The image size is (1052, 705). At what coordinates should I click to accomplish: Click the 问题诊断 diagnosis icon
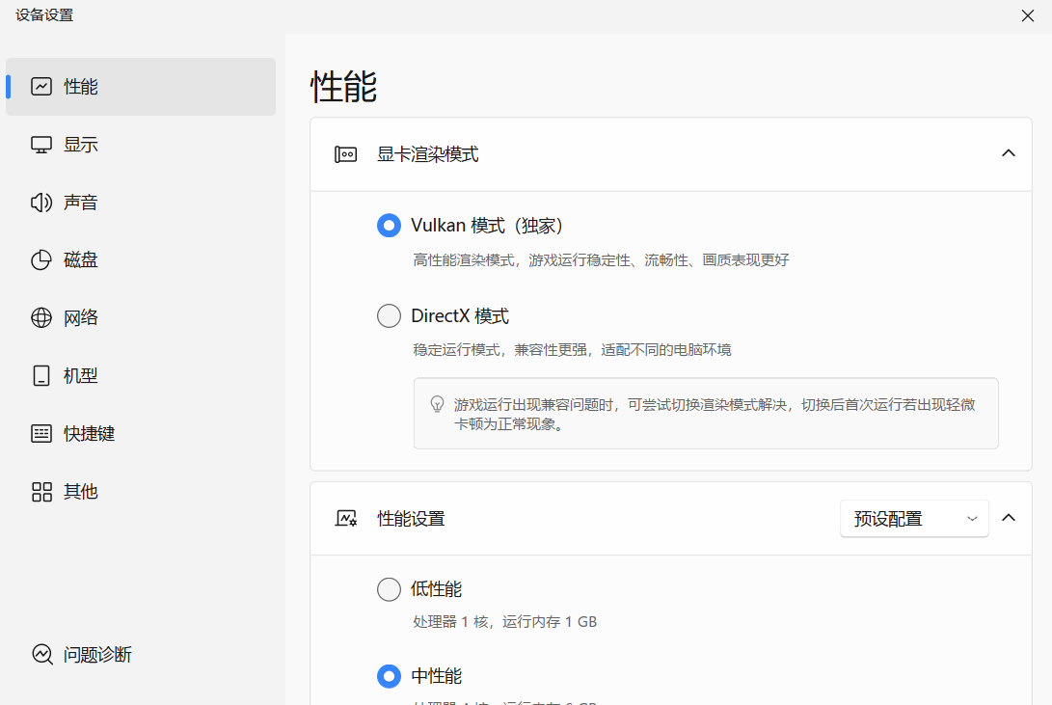point(40,655)
